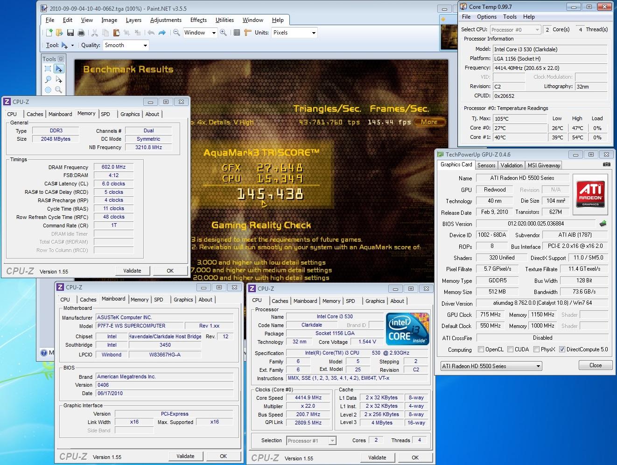The image size is (617, 465).
Task: Select the Rectangle Select tool
Action: coord(48,69)
